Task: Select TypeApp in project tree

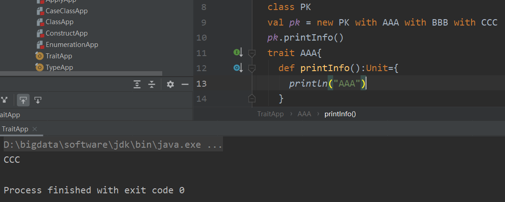Action: pos(59,67)
